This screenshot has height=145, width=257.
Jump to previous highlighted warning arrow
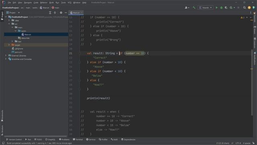click(247, 17)
